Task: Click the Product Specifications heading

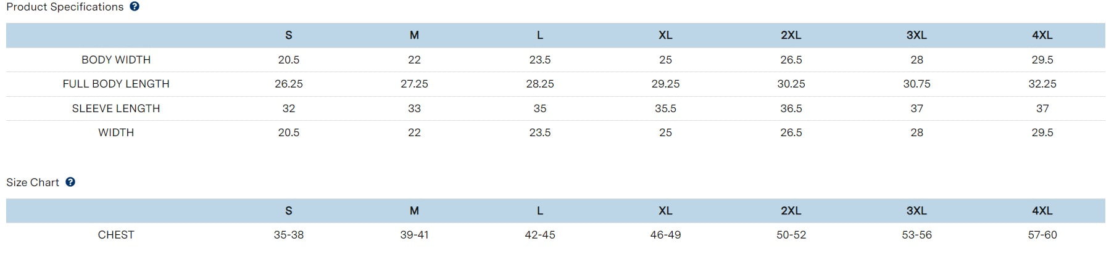Action: pos(65,7)
